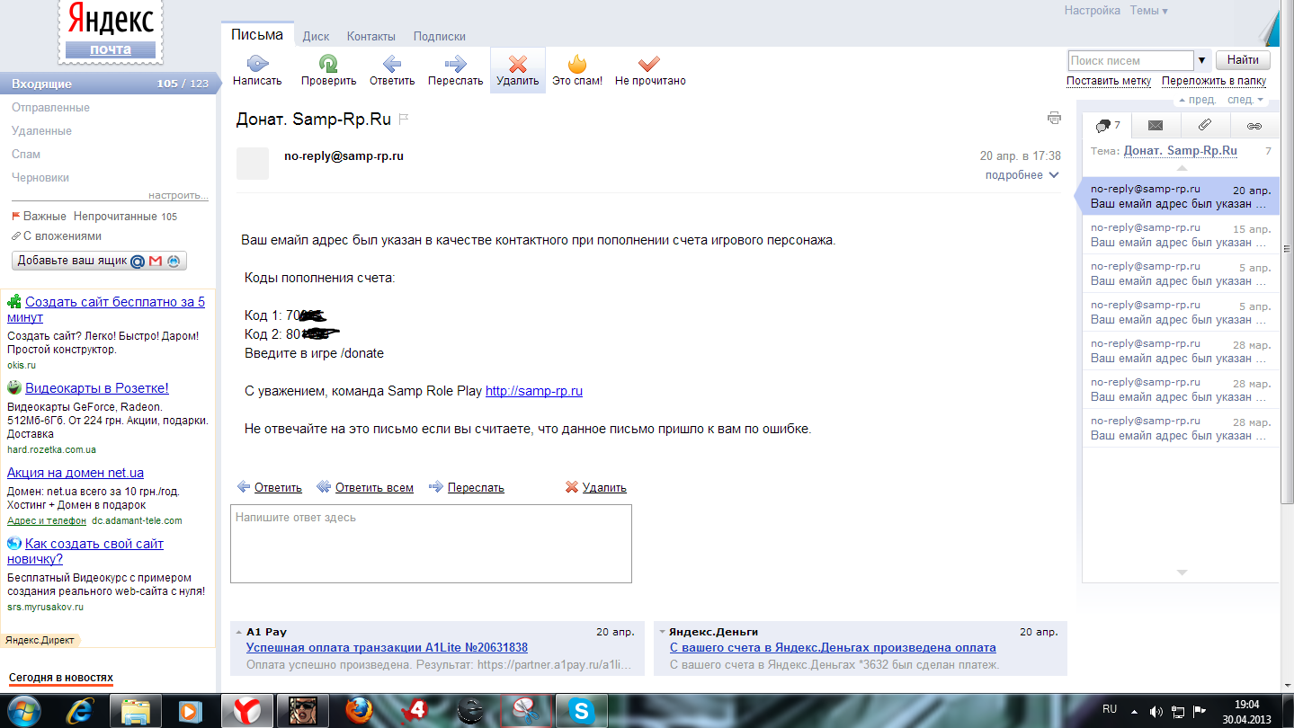Open the Контакты tab
This screenshot has height=728, width=1294.
click(x=370, y=37)
